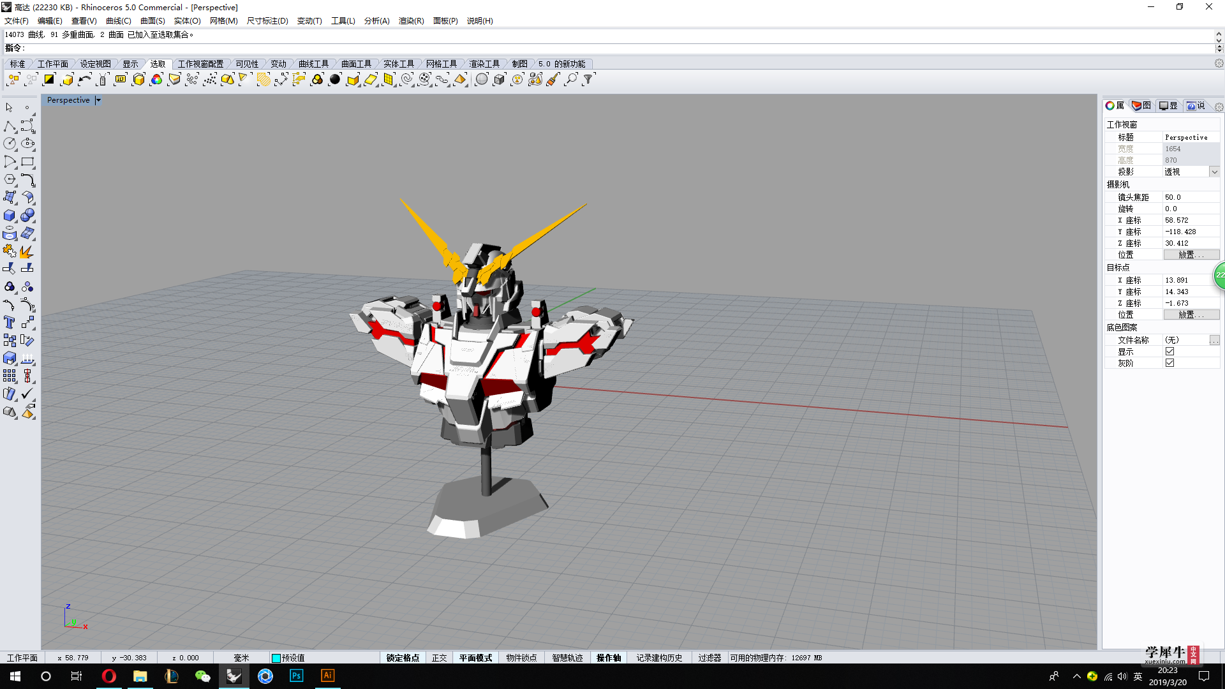Select the rectangle tool in left sidebar
This screenshot has height=689, width=1225.
tap(27, 161)
